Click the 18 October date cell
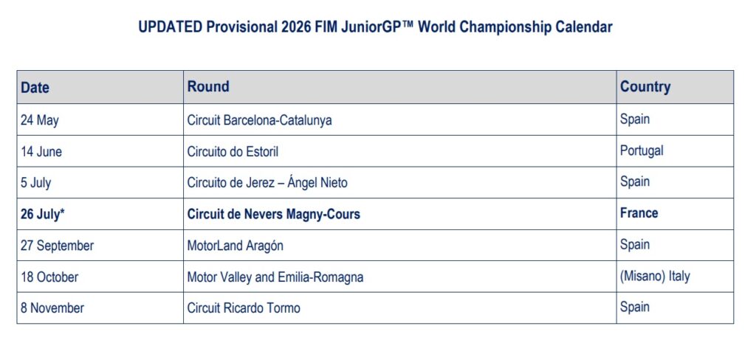 49,277
